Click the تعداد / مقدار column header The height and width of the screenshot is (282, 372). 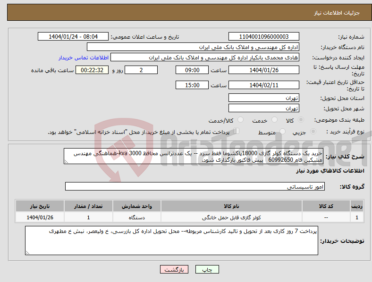88,206
